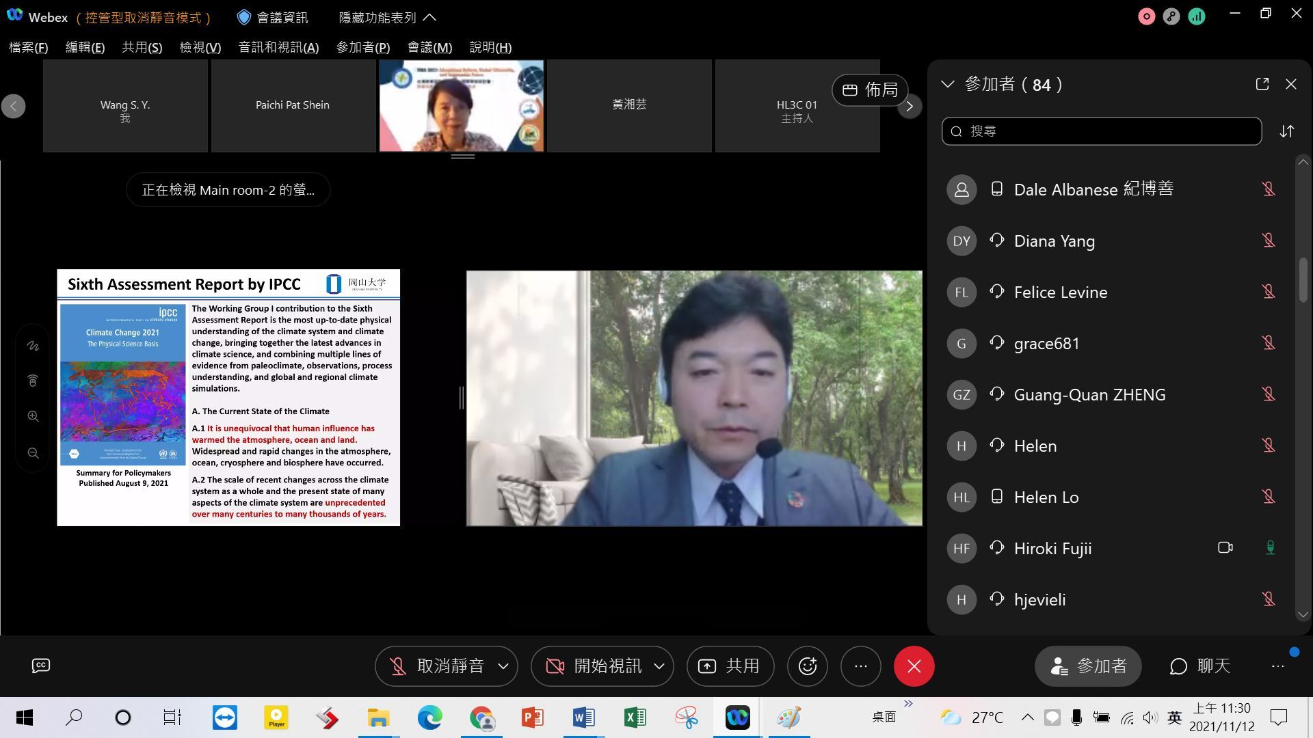Click the lock/key status icon
The image size is (1313, 738).
[x=1171, y=17]
